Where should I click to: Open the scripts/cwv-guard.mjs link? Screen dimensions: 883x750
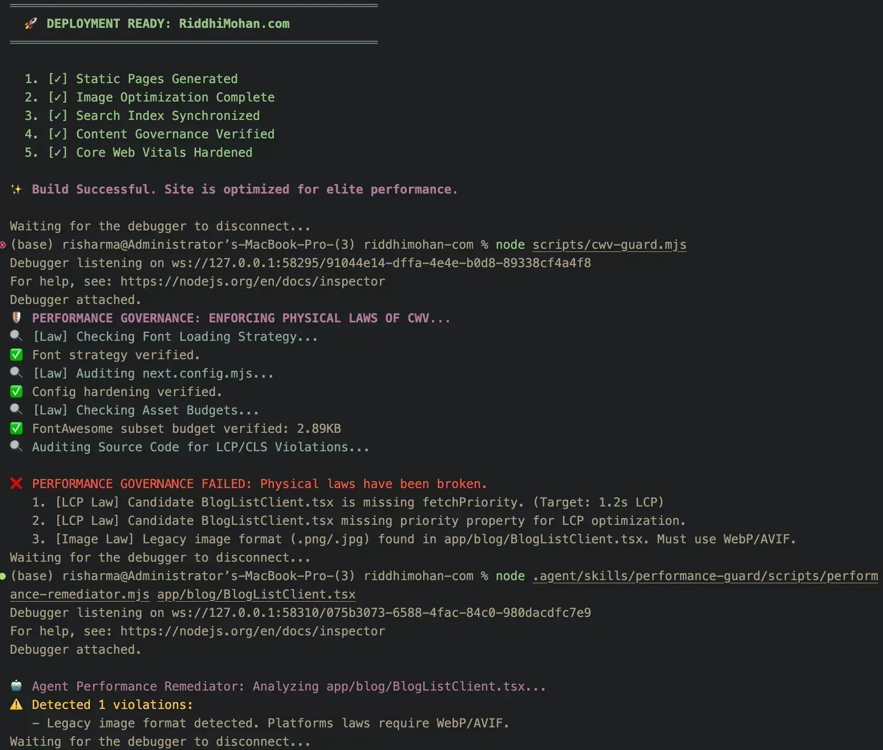[x=609, y=245]
